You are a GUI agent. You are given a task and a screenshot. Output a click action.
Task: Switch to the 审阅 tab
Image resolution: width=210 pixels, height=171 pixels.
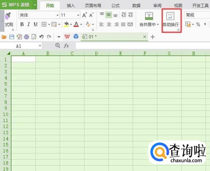click(157, 6)
